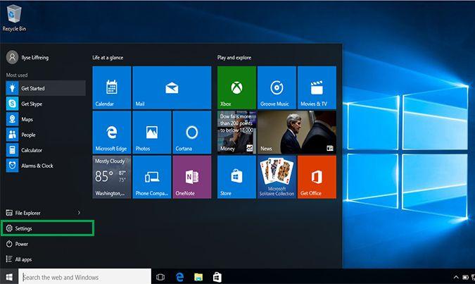Open Task View on the taskbar
The width and height of the screenshot is (475, 284).
tap(160, 277)
